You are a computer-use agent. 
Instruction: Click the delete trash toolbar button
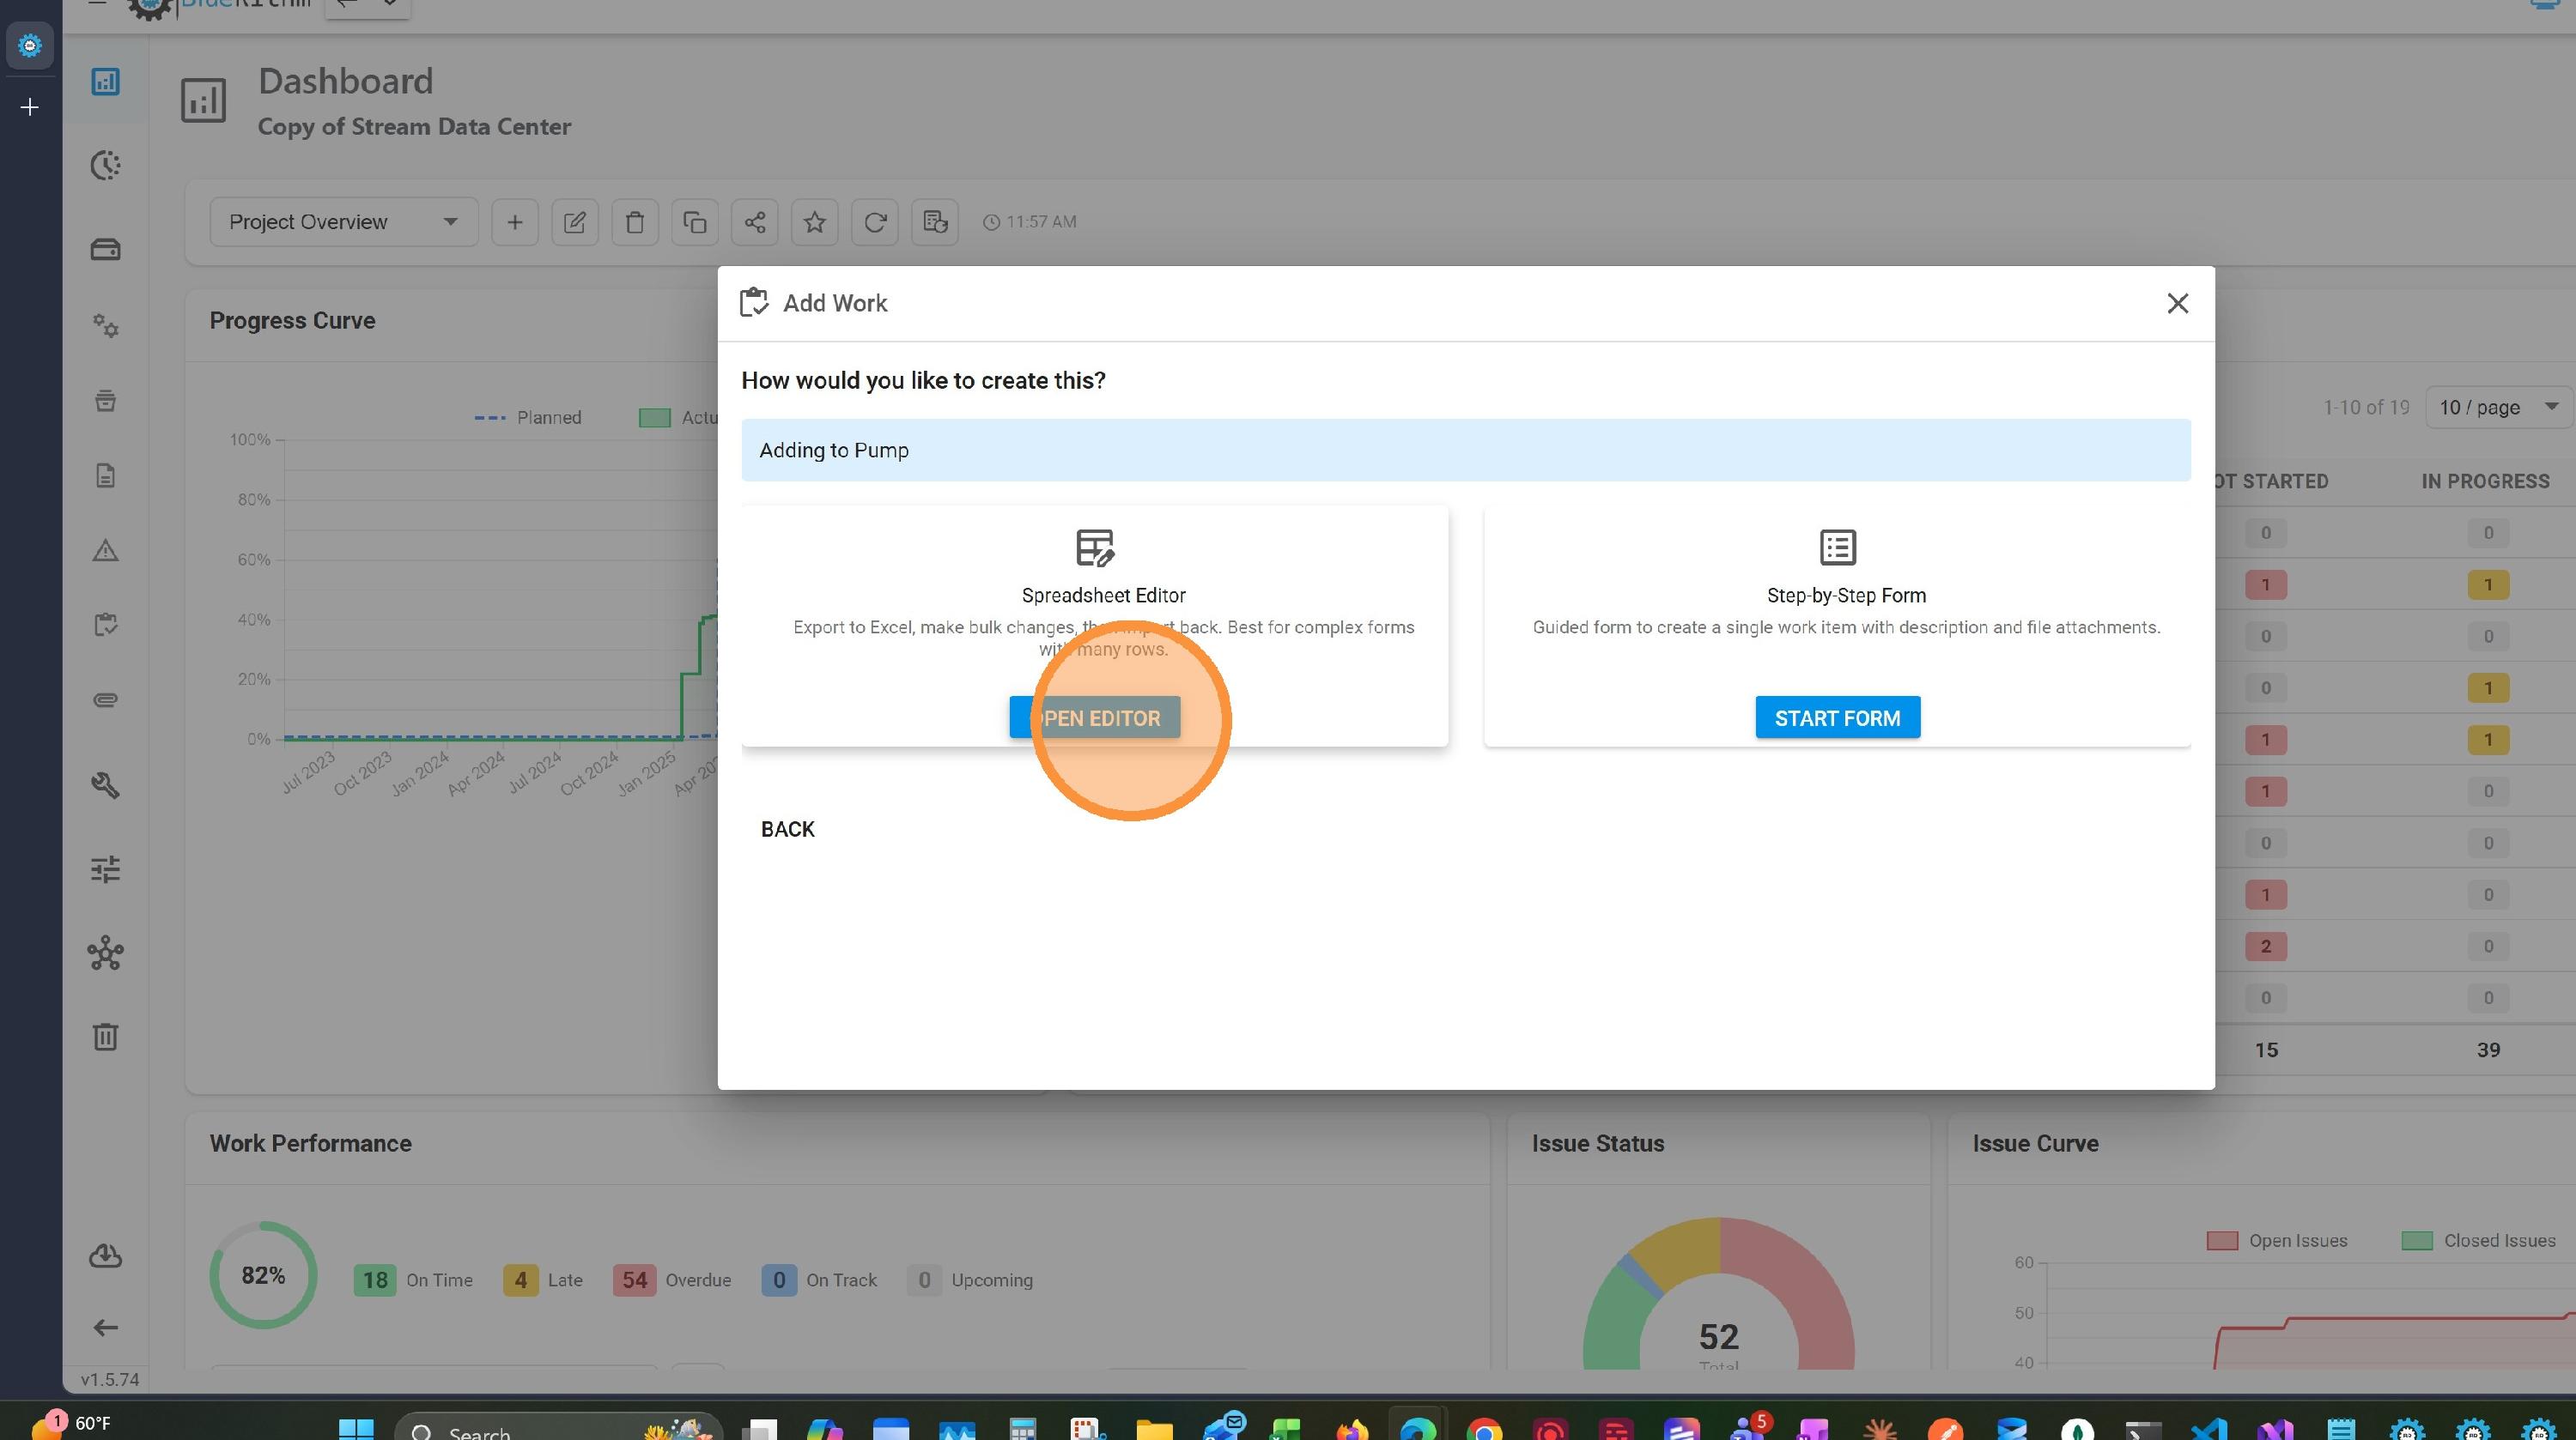click(634, 222)
